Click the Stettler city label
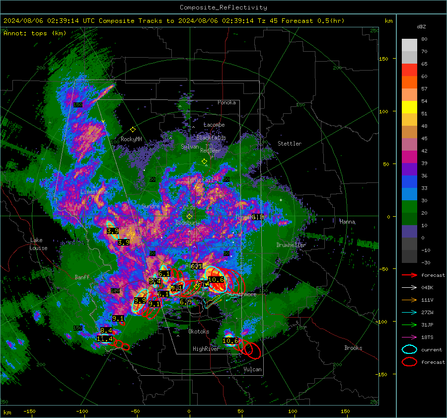The height and width of the screenshot is (418, 447). tap(290, 144)
